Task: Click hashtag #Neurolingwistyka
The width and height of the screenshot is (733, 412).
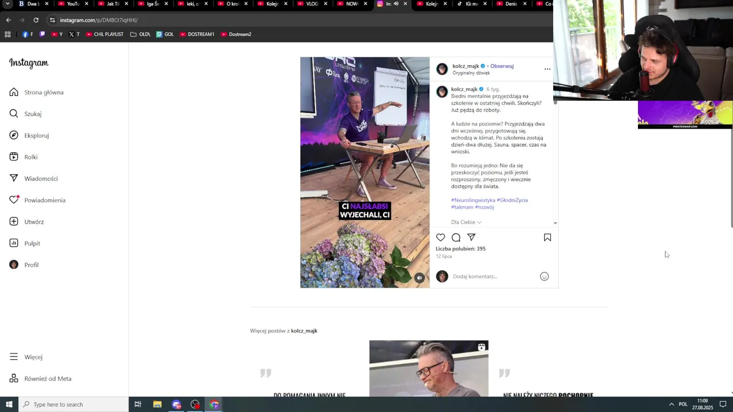Action: tap(473, 200)
